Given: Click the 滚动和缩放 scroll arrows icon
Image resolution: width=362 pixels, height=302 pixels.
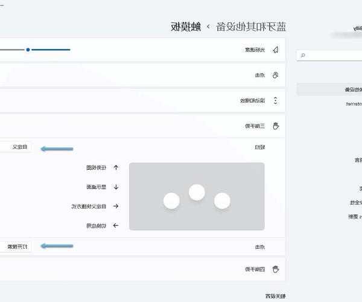Looking at the screenshot, I should (276, 100).
